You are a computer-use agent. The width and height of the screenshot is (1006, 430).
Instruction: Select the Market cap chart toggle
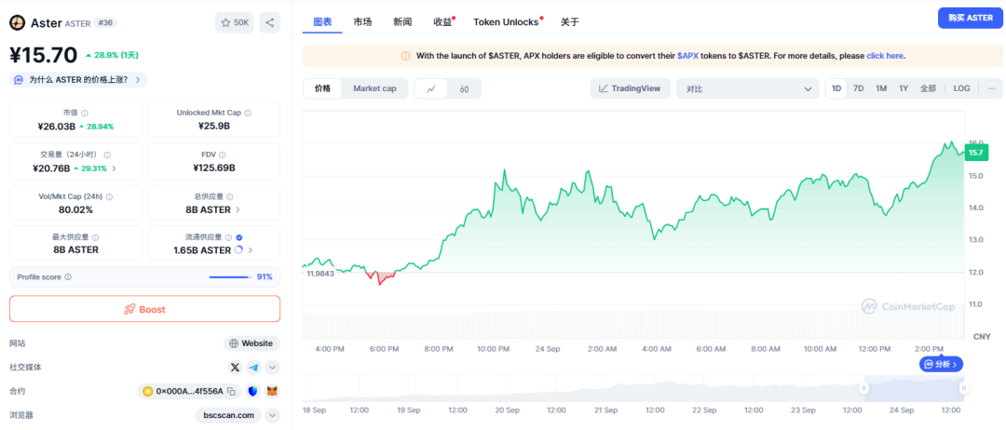tap(374, 88)
